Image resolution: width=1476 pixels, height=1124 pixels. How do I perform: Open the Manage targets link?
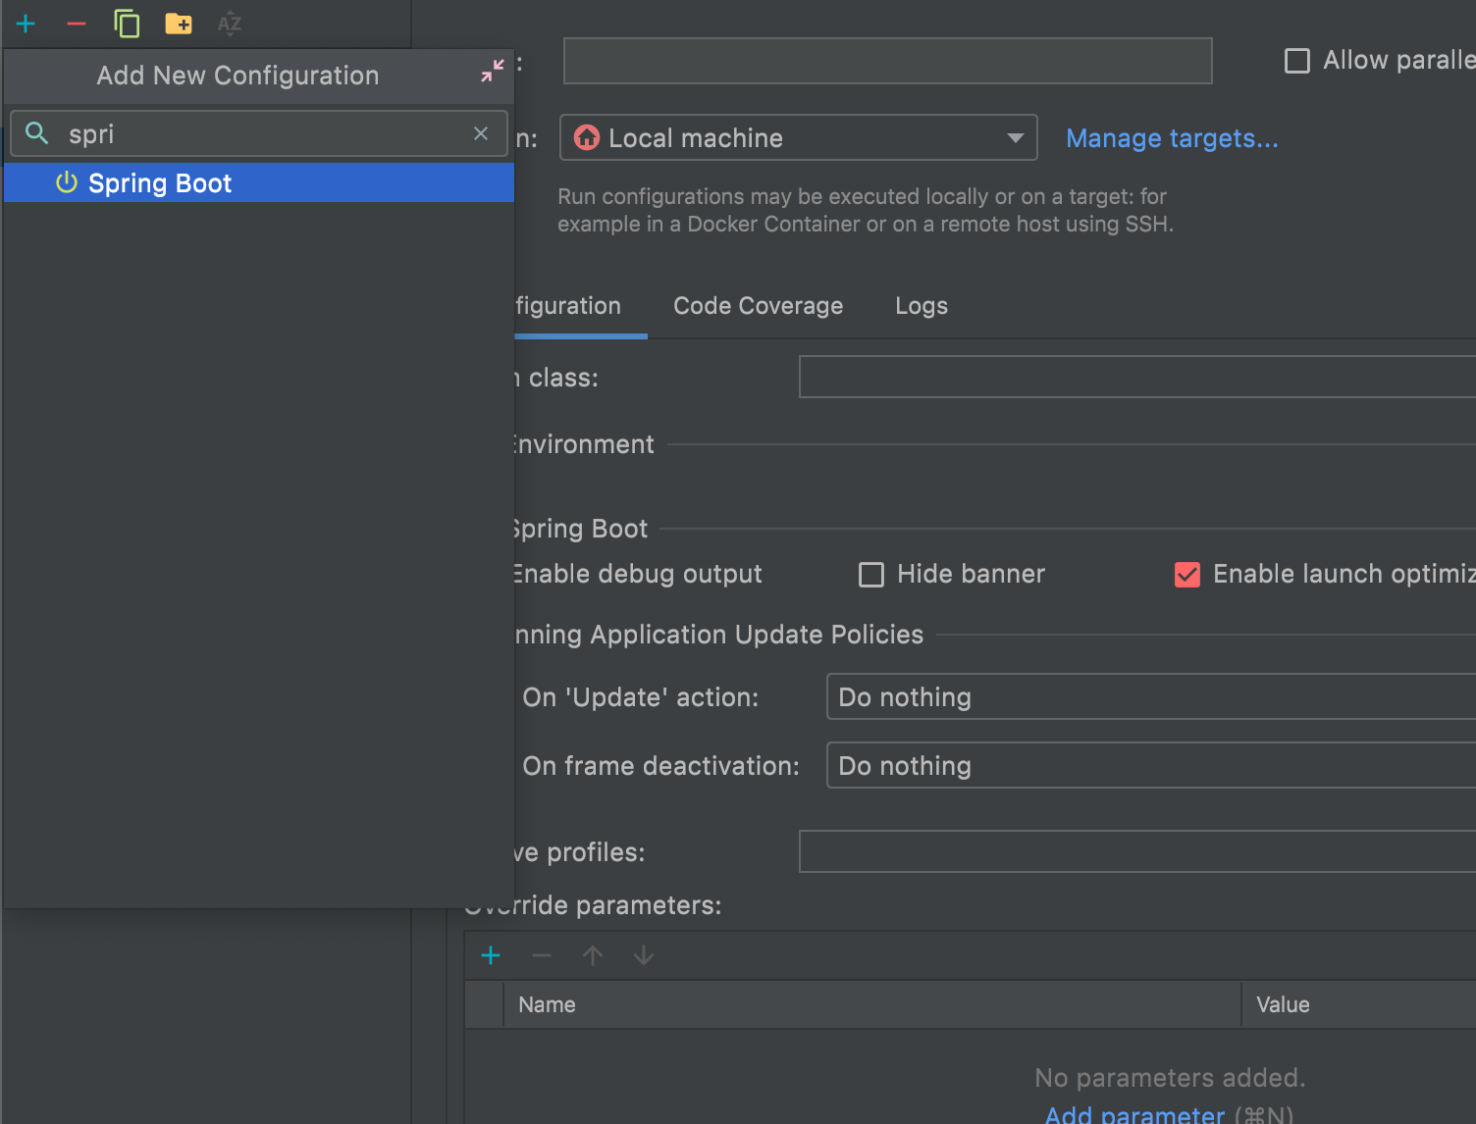pos(1172,138)
